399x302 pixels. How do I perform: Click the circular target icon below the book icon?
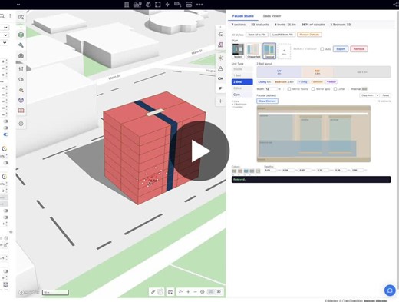pos(21,124)
